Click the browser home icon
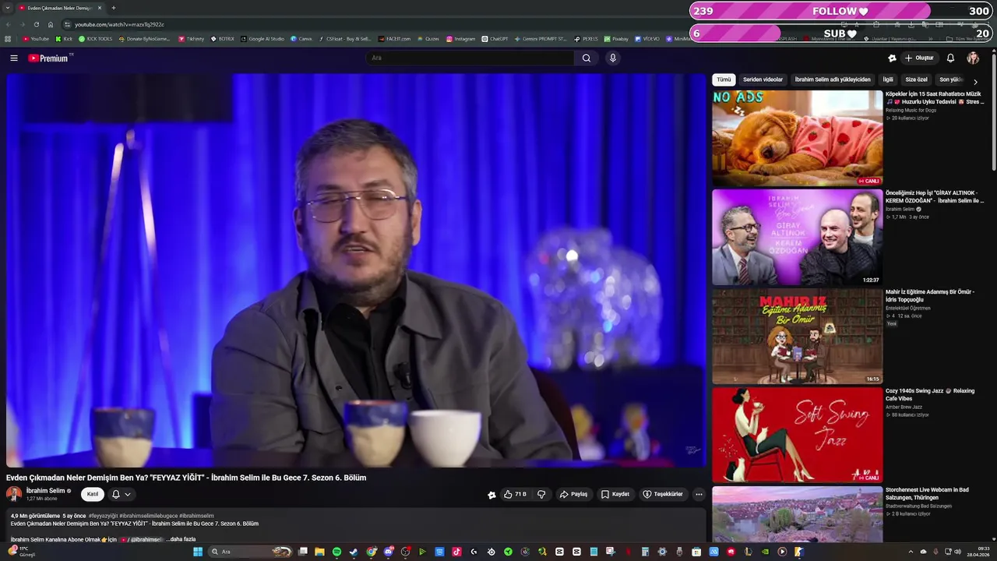Screen dimensions: 997x561 (x=51, y=24)
